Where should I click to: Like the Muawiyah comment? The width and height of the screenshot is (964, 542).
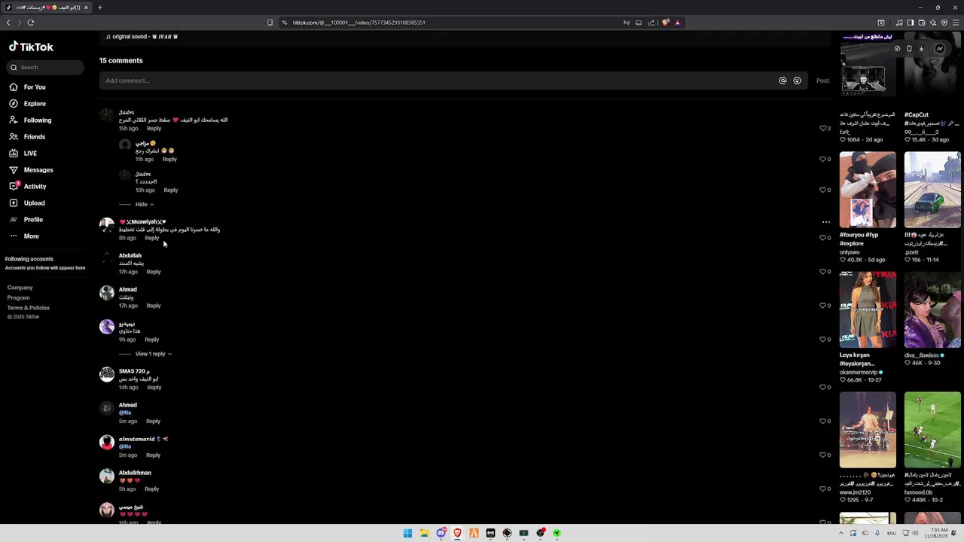[822, 237]
